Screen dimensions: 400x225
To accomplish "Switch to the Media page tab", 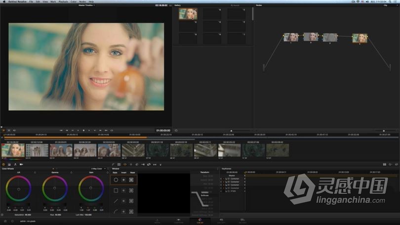I will tap(157, 221).
